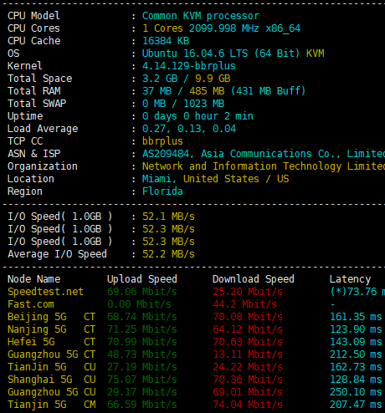
Task: Click the 'Node Name' column header
Action: [x=33, y=279]
